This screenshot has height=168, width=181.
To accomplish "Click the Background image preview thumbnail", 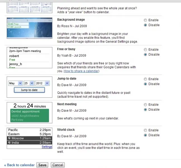I will click(x=29, y=28).
